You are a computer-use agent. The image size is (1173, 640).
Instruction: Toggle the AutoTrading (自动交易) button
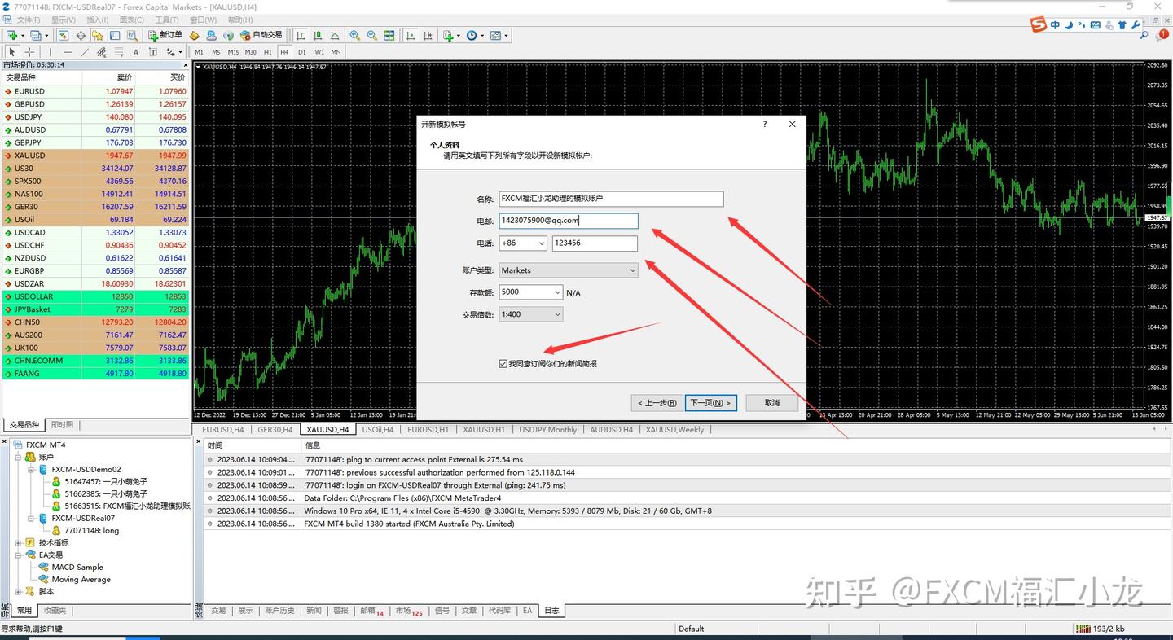click(x=261, y=35)
